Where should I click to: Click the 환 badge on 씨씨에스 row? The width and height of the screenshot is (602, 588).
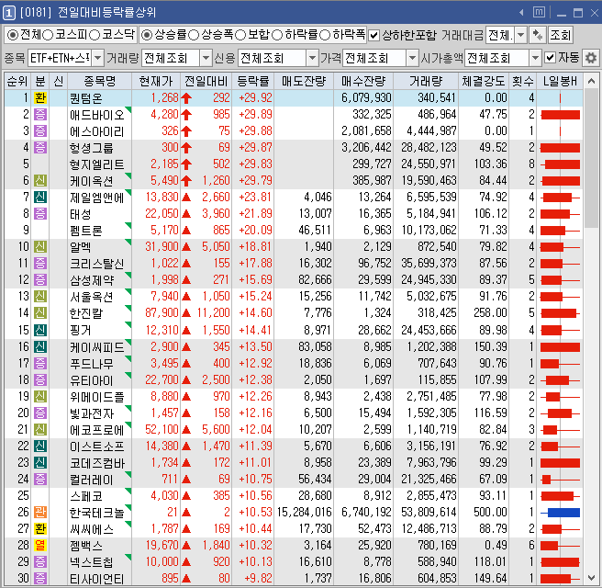(40, 529)
